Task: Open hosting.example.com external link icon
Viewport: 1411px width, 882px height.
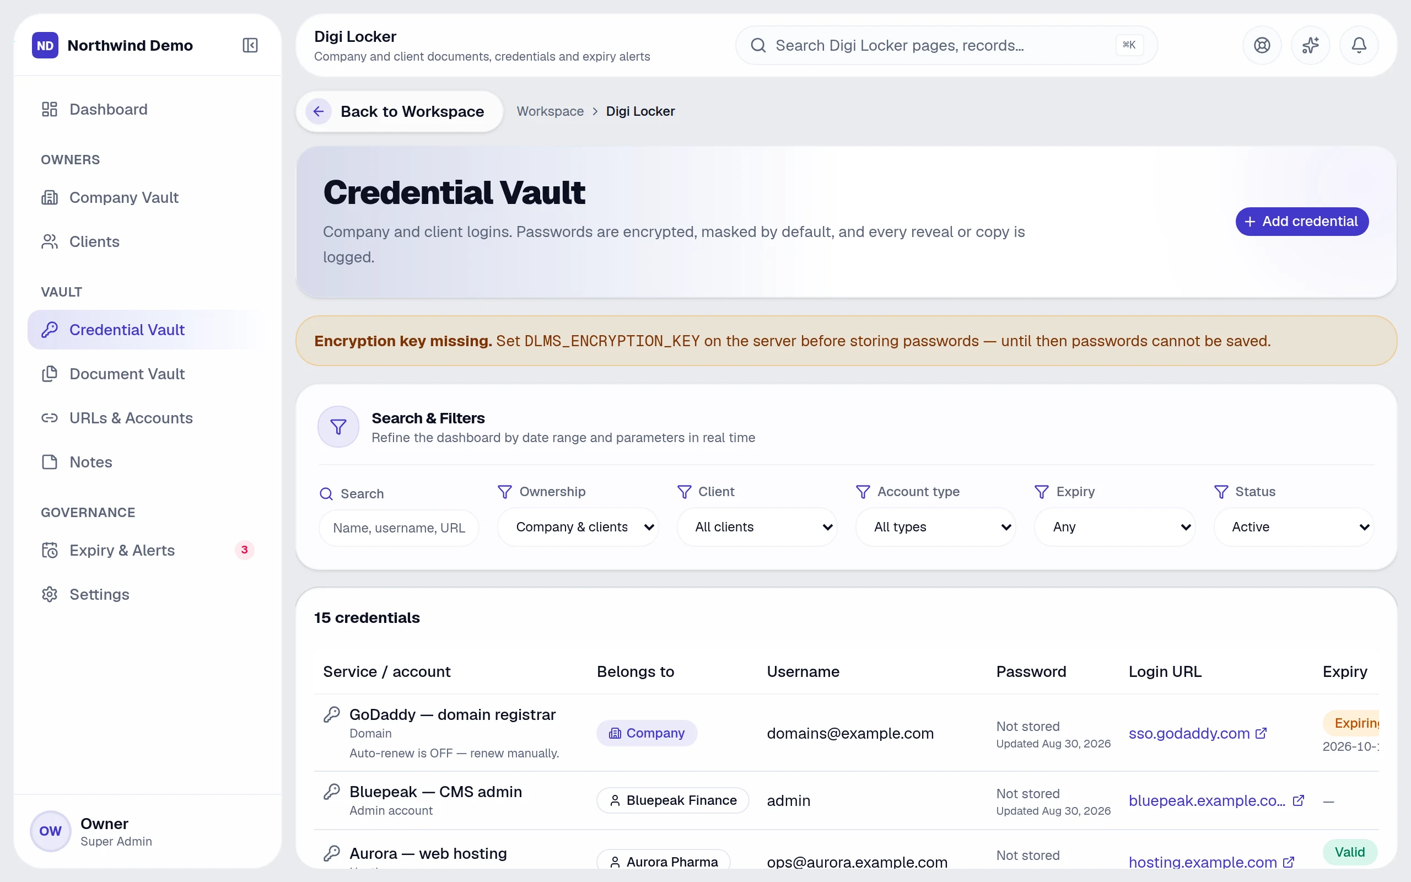Action: 1289,862
